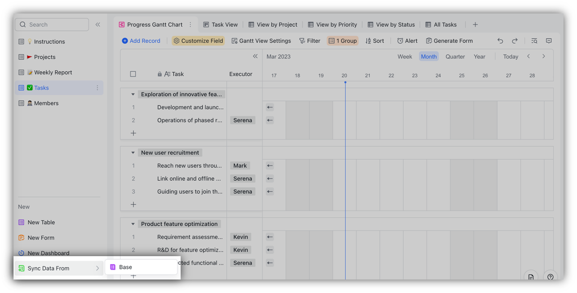This screenshot has height=293, width=577.
Task: Open Progress Gantt Chart view options menu
Action: tap(191, 24)
